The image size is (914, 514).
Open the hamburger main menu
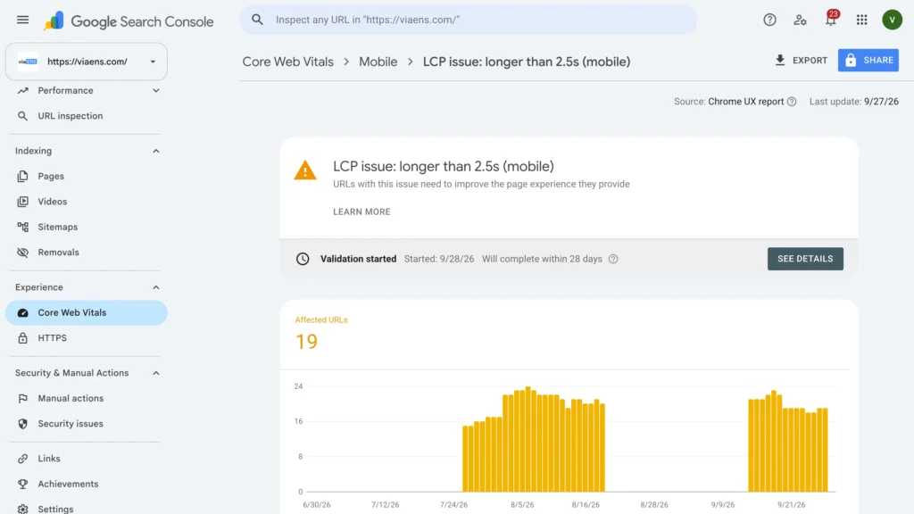click(22, 20)
